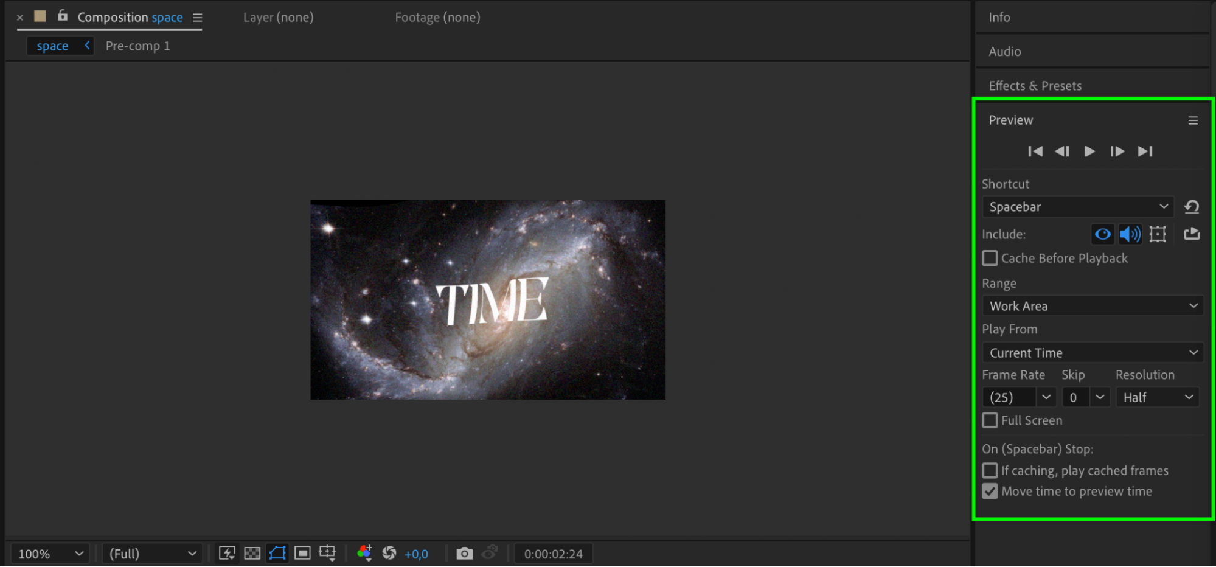The width and height of the screenshot is (1216, 567).
Task: Expand the Current Time Play From dropdown
Action: click(1093, 353)
